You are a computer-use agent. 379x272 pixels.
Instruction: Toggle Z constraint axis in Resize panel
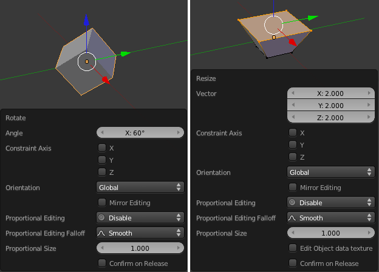[x=293, y=157]
